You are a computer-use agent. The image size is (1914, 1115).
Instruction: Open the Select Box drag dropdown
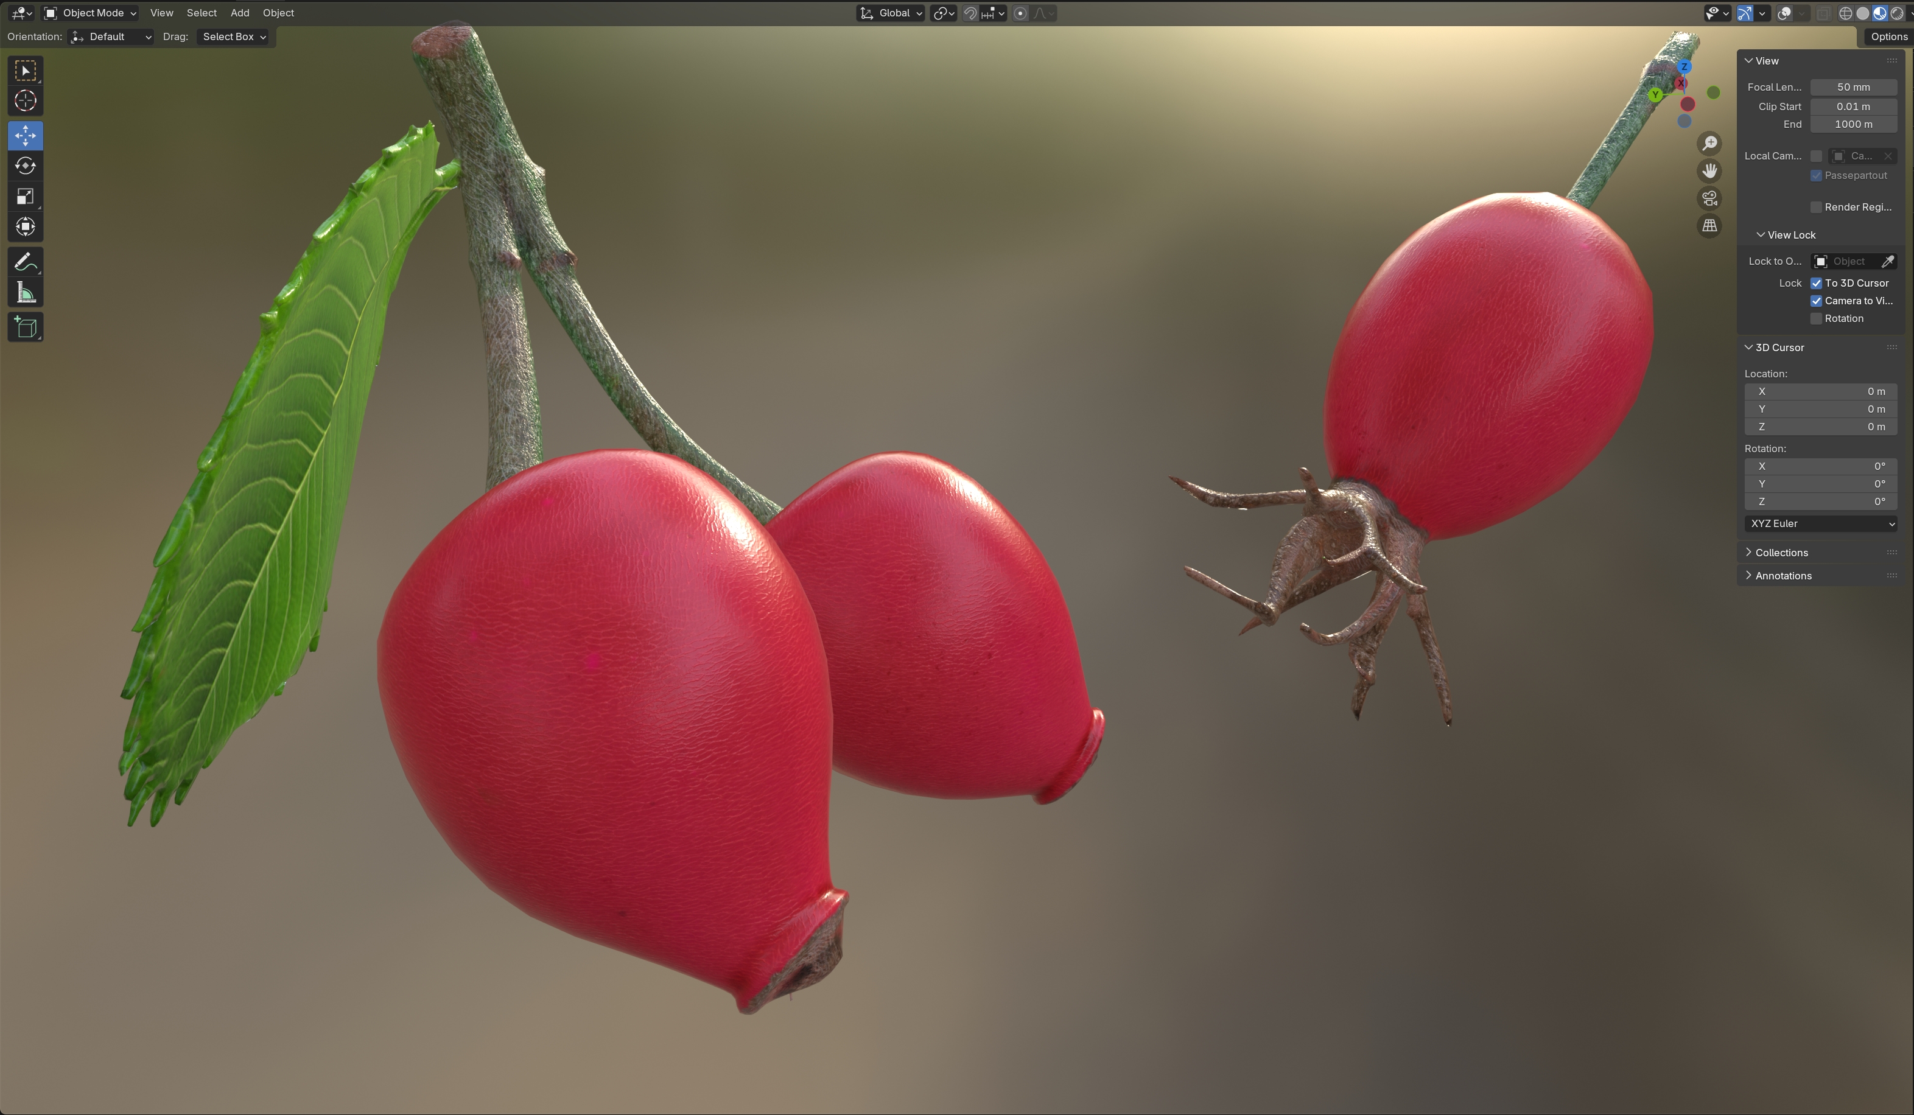[x=234, y=37]
